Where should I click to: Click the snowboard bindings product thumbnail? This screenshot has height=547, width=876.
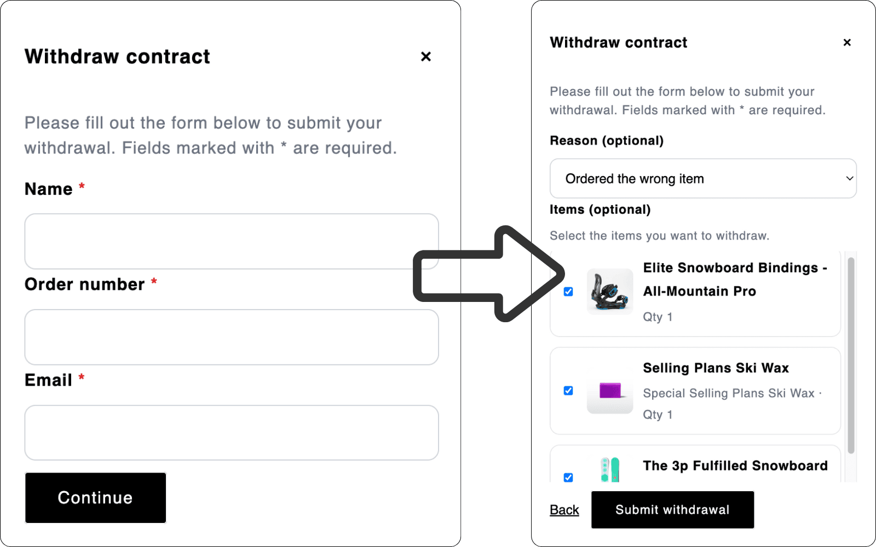click(x=609, y=292)
